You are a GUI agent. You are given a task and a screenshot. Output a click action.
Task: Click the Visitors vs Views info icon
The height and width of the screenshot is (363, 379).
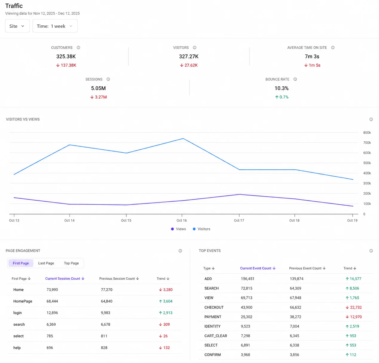tap(371, 120)
